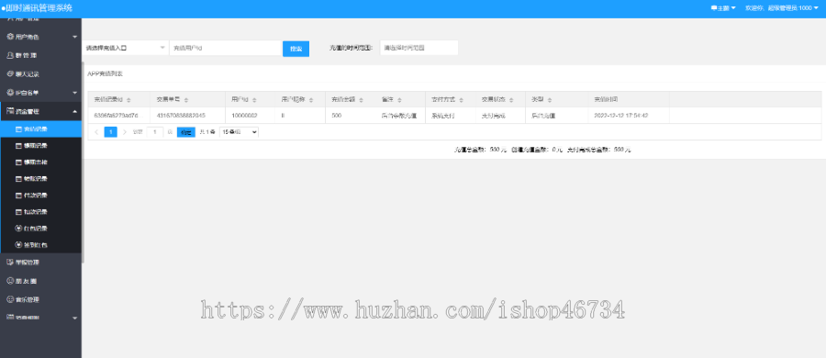This screenshot has width=826, height=358.
Task: Click the blue 确定 pagination button
Action: [x=186, y=132]
